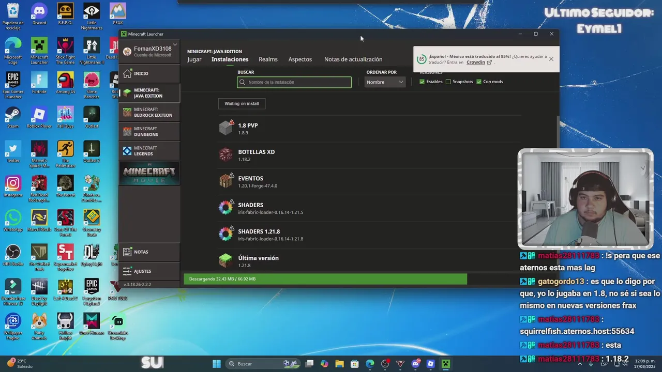
Task: Open the WhatsApp desktop icon
Action: [13, 221]
